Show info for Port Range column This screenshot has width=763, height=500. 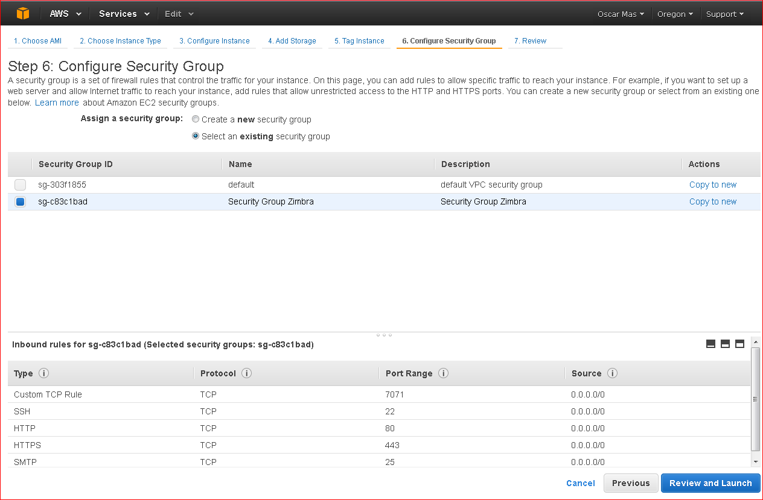click(x=443, y=373)
